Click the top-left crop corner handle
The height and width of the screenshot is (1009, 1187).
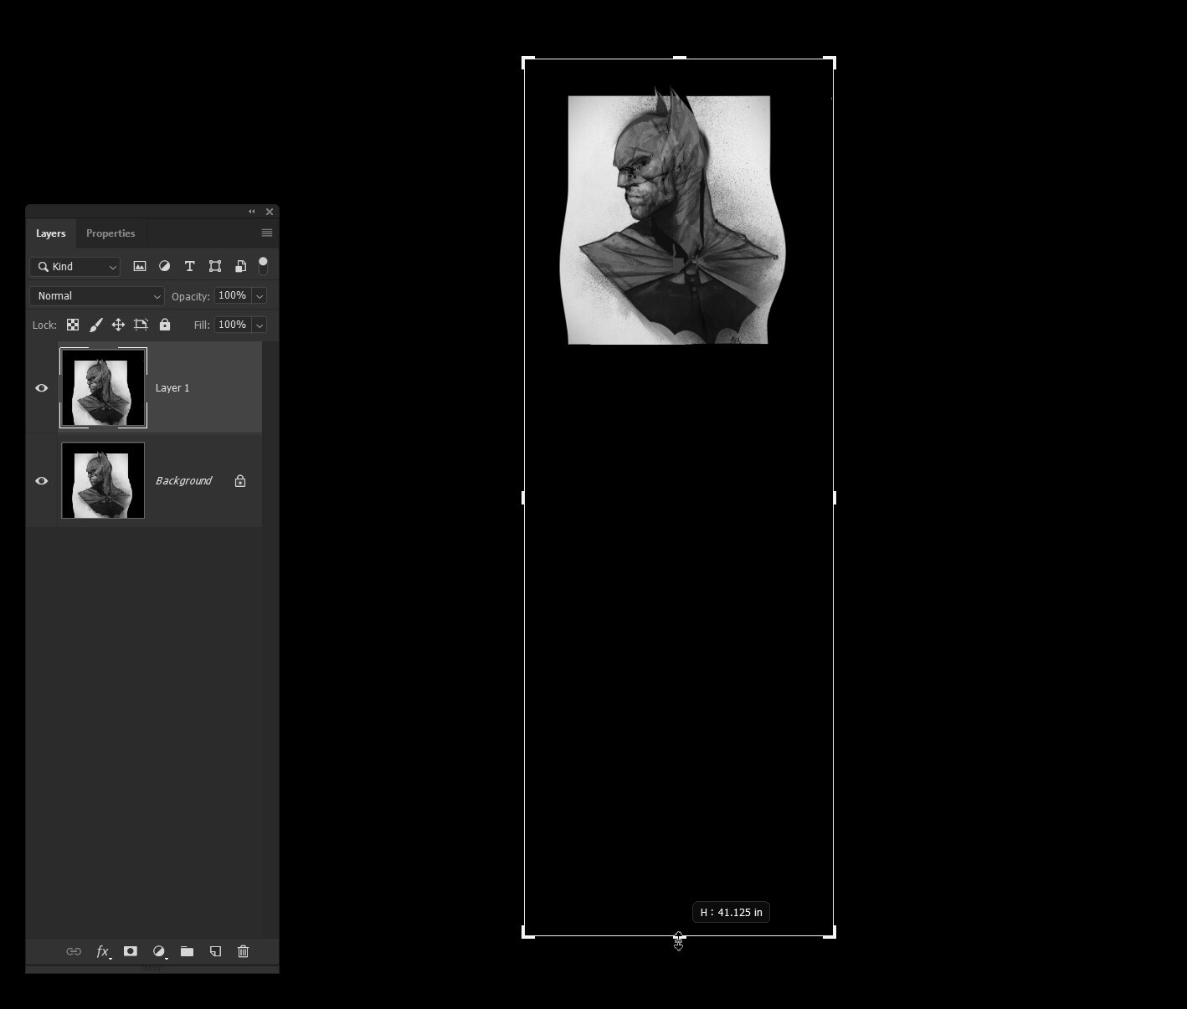click(x=527, y=62)
